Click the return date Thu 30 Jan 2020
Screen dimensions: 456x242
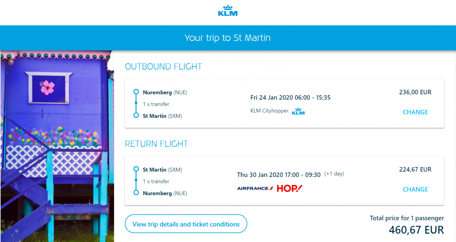pyautogui.click(x=258, y=175)
